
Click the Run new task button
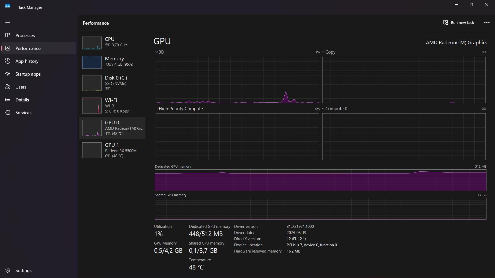(x=459, y=23)
